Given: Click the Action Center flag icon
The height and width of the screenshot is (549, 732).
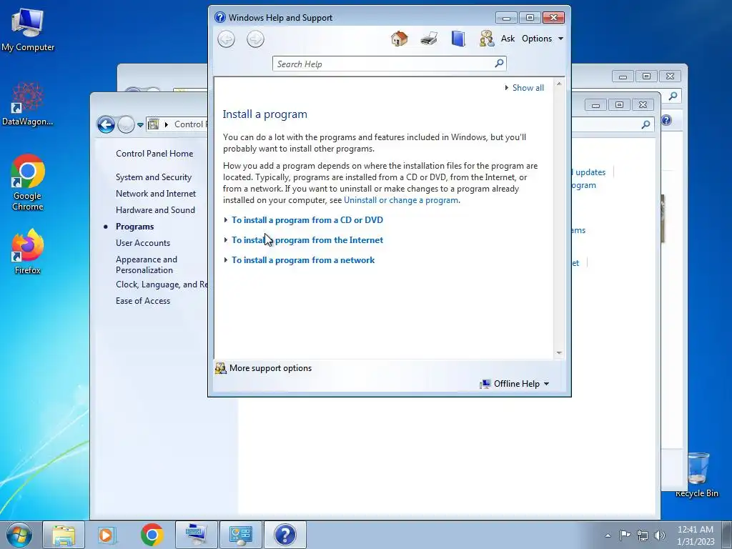Looking at the screenshot, I should click(625, 535).
